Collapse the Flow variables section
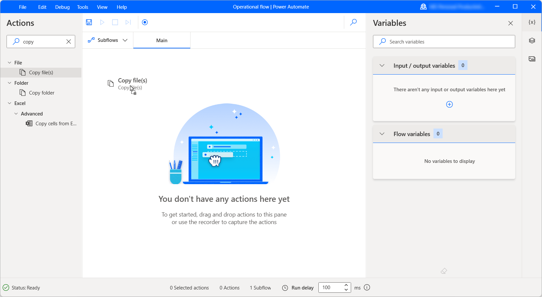This screenshot has height=297, width=542. point(382,133)
